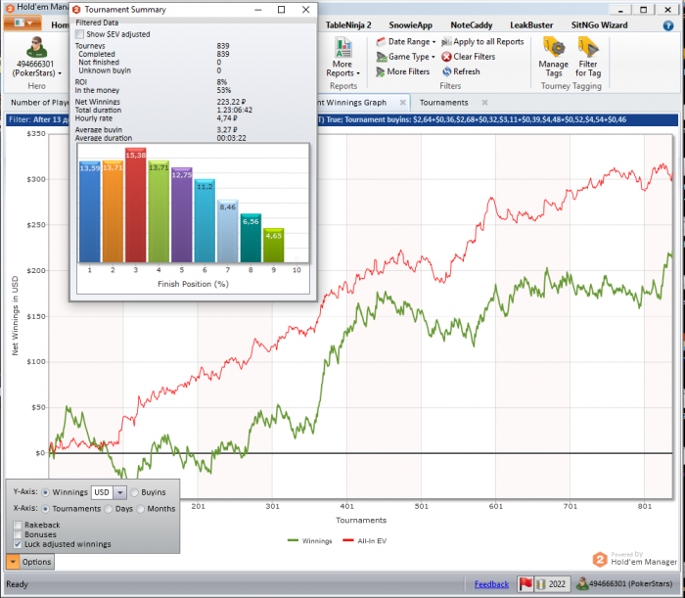Close the Tournaments report tab
The width and height of the screenshot is (685, 598).
(484, 103)
